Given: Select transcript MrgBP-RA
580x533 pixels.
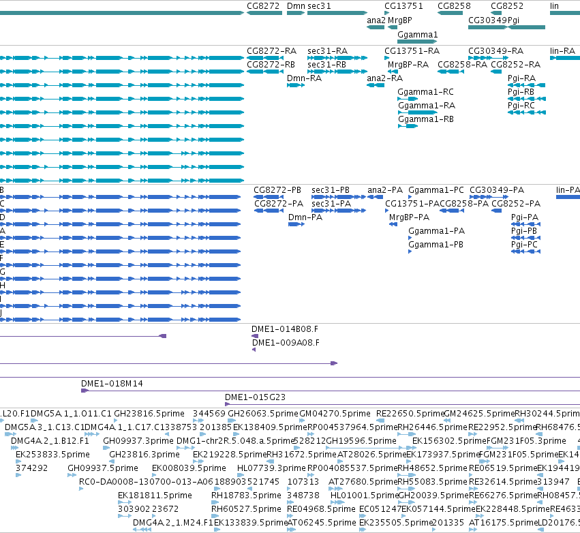Looking at the screenshot, I should pos(408,64).
